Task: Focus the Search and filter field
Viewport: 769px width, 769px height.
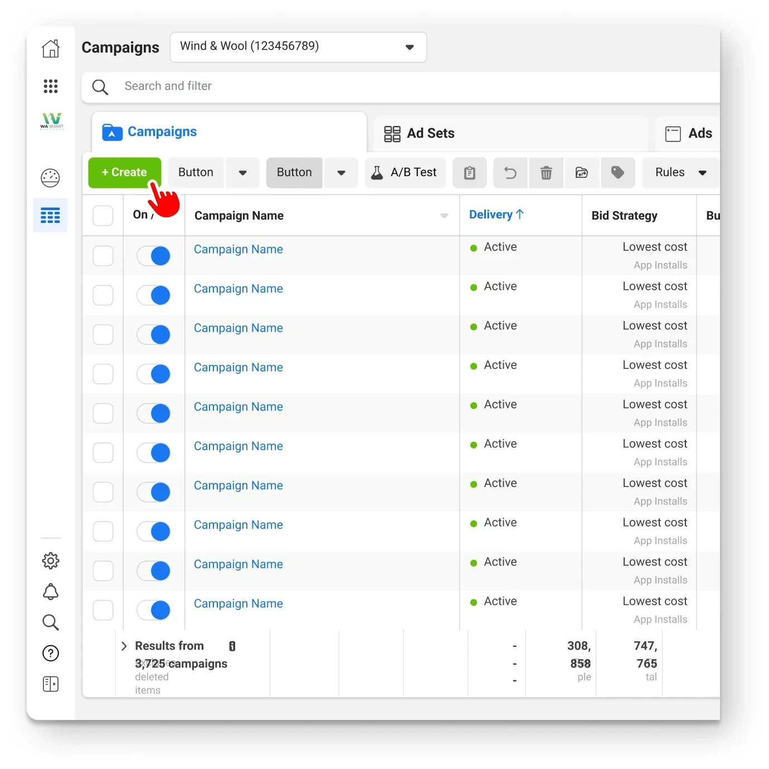Action: tap(401, 87)
